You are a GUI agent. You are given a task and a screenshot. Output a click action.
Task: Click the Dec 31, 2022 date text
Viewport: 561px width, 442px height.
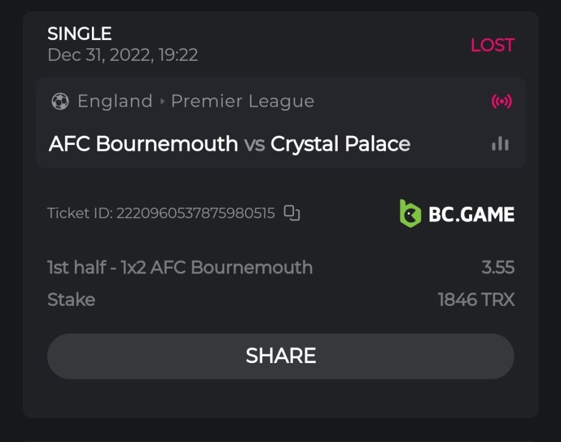(x=123, y=55)
